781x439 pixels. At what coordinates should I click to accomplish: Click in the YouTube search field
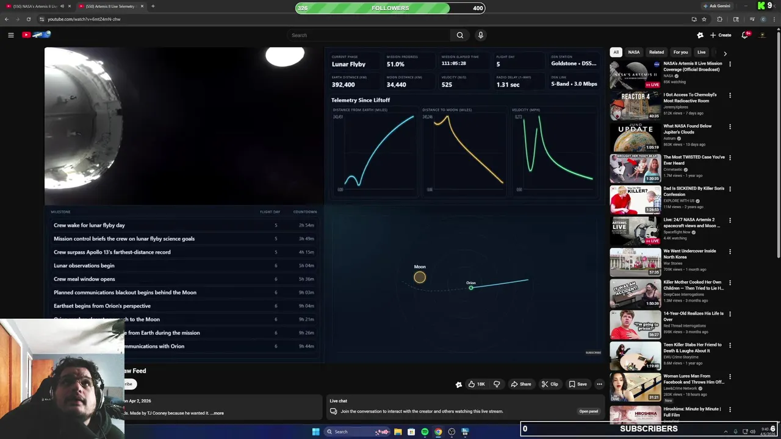pos(369,35)
